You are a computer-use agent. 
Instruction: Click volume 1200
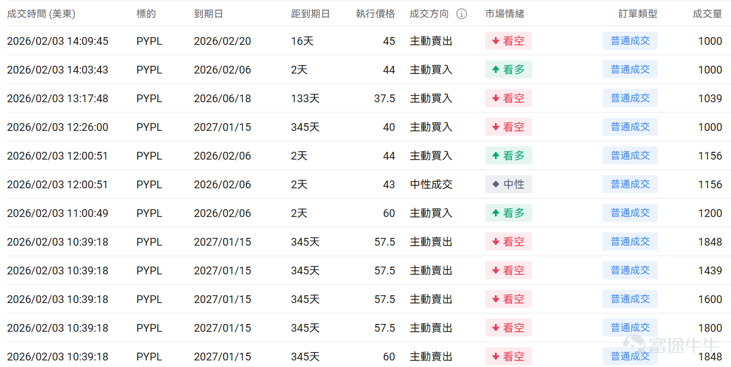[x=710, y=213]
